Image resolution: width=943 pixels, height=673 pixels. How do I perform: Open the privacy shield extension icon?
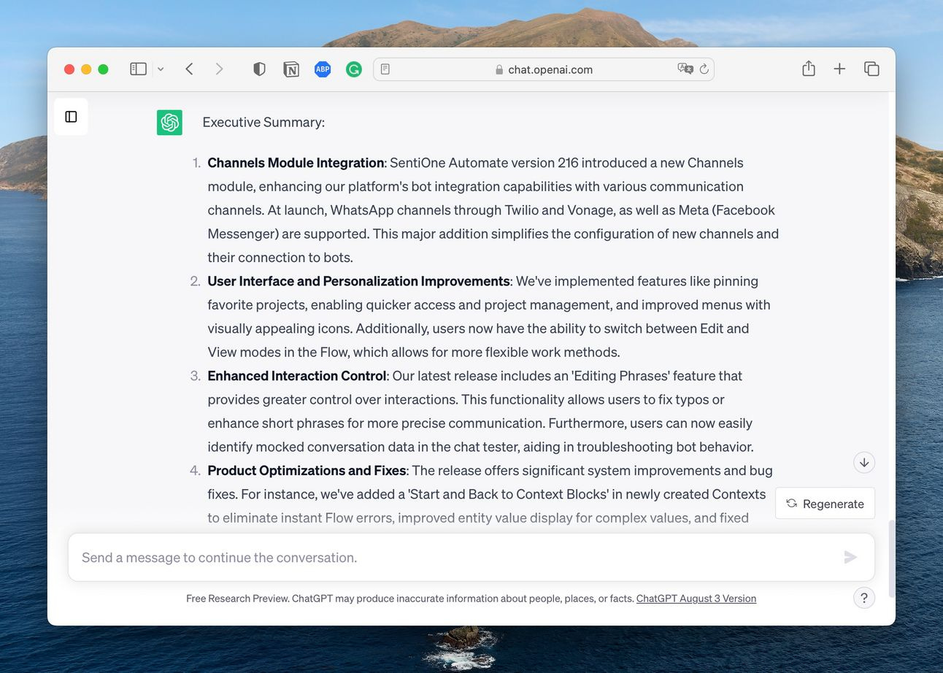[259, 69]
